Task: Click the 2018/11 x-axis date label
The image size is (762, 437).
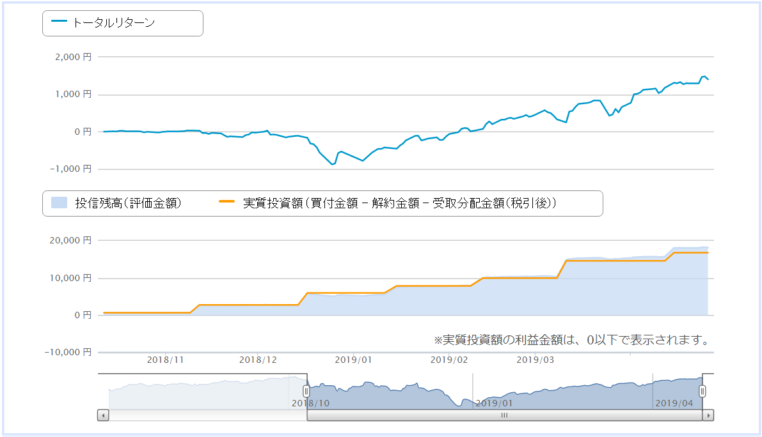Action: pos(165,360)
